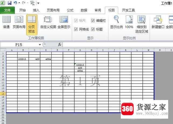Click 缩放到选定区域 zoom to selection
The image size is (173, 124).
(142, 24)
